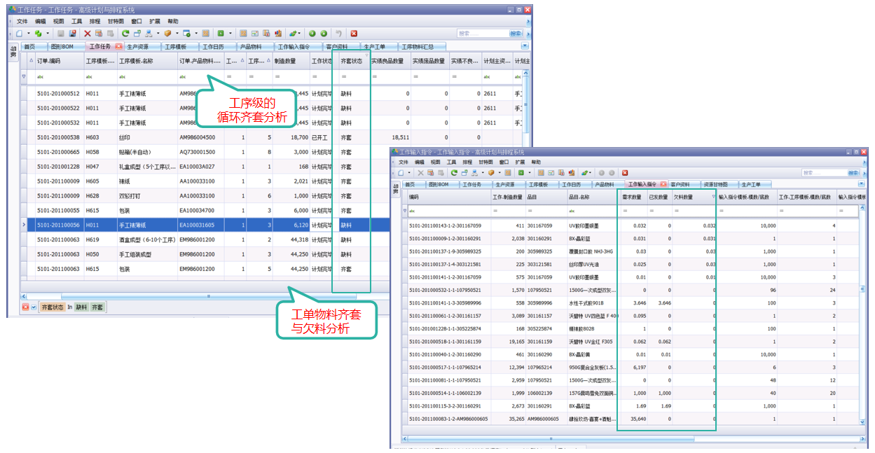Image resolution: width=875 pixels, height=453 pixels.
Task: Toggle the filter-enabled checkbox beside 齐套状态 filter
Action: point(34,307)
